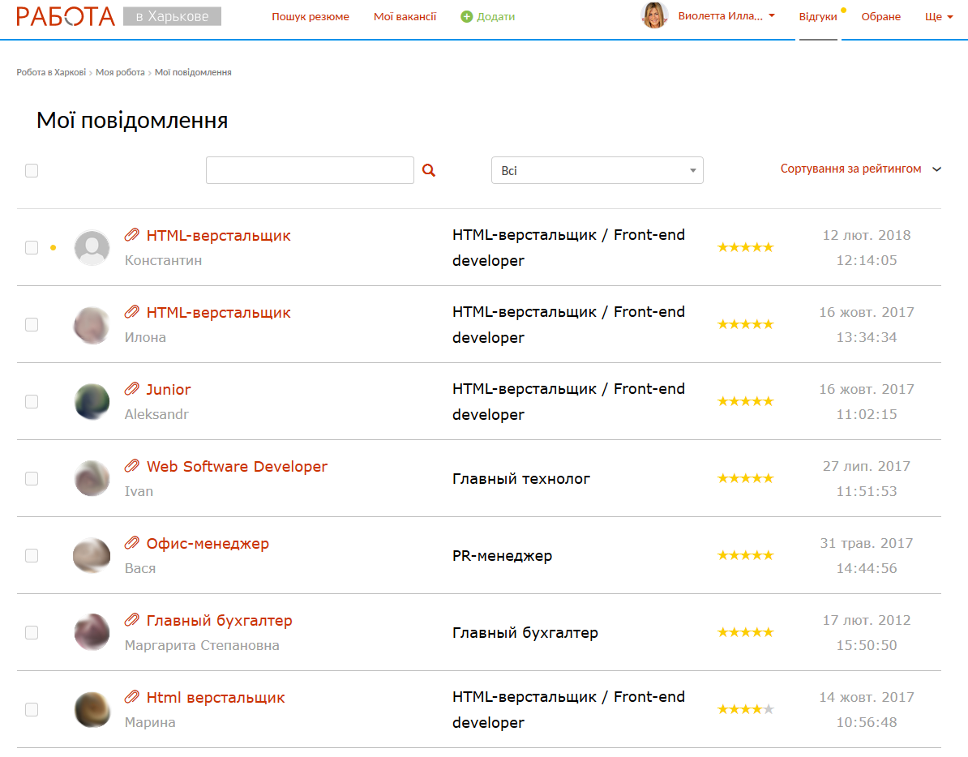Viewport: 968px width, 757px height.
Task: Open the РАБОТА site logo
Action: point(66,16)
